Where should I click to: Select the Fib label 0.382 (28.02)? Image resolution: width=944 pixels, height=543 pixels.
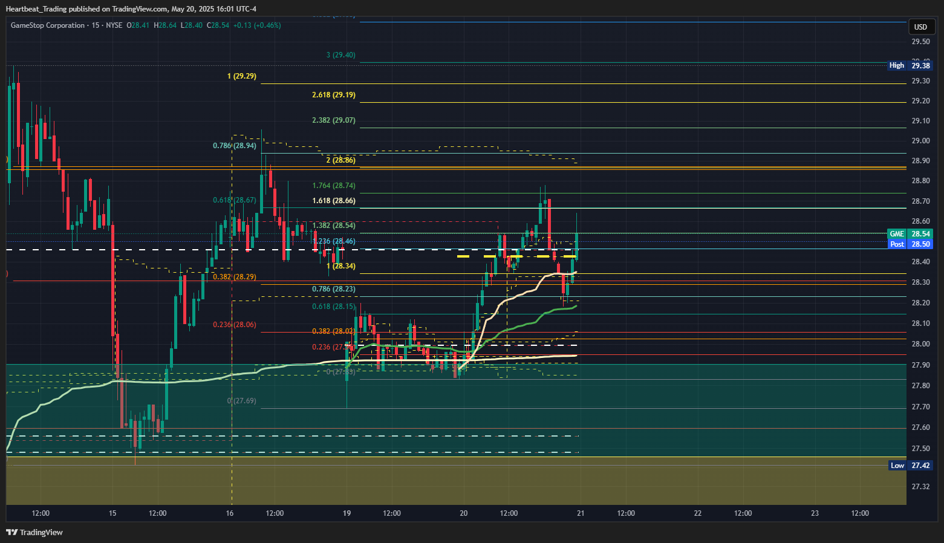[x=334, y=331]
